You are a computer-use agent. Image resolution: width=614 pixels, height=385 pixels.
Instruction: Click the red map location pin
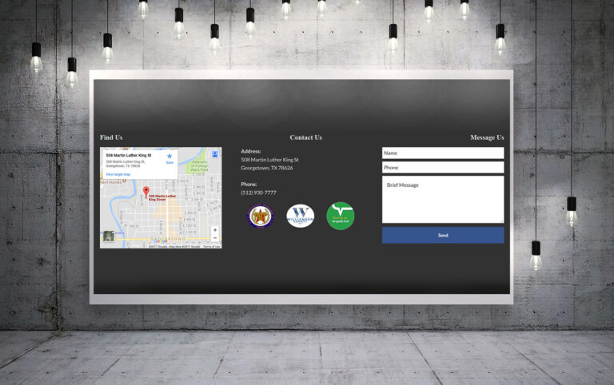(x=146, y=192)
